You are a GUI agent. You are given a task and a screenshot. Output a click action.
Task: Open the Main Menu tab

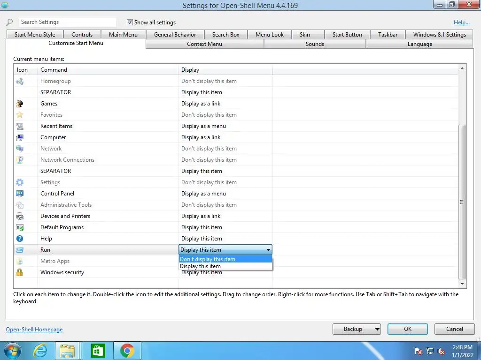pyautogui.click(x=124, y=35)
